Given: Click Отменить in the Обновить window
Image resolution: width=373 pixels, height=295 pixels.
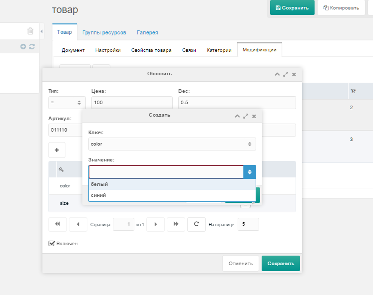Looking at the screenshot, I should point(240,263).
